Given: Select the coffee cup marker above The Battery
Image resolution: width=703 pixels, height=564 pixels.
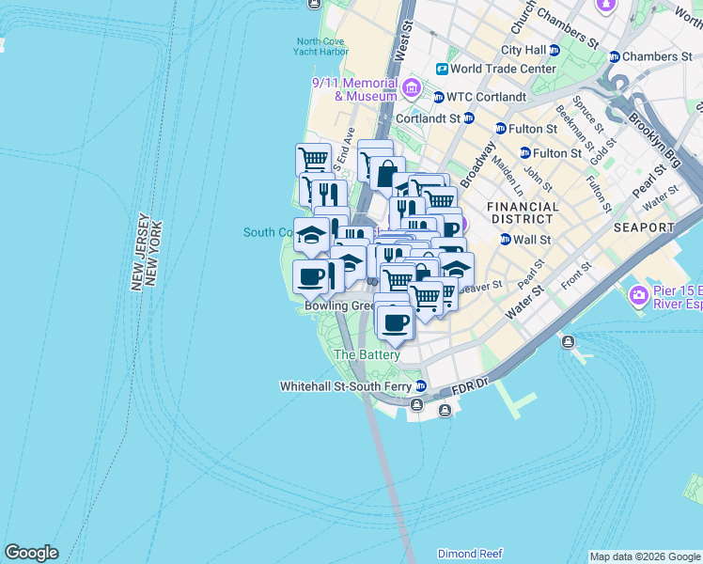Looking at the screenshot, I should click(396, 324).
